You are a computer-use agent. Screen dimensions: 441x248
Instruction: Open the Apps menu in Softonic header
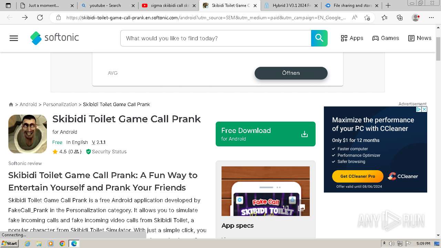tap(352, 38)
